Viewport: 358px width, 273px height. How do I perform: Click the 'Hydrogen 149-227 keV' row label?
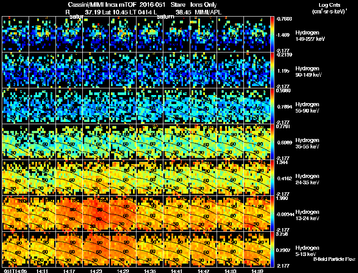coord(310,36)
